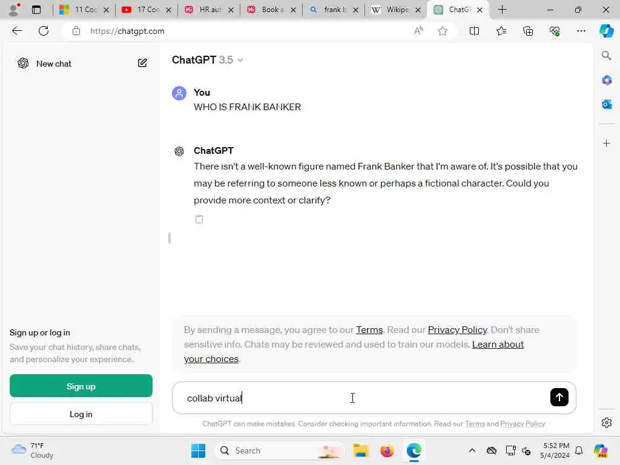Open sidebar settings gear

(x=607, y=423)
